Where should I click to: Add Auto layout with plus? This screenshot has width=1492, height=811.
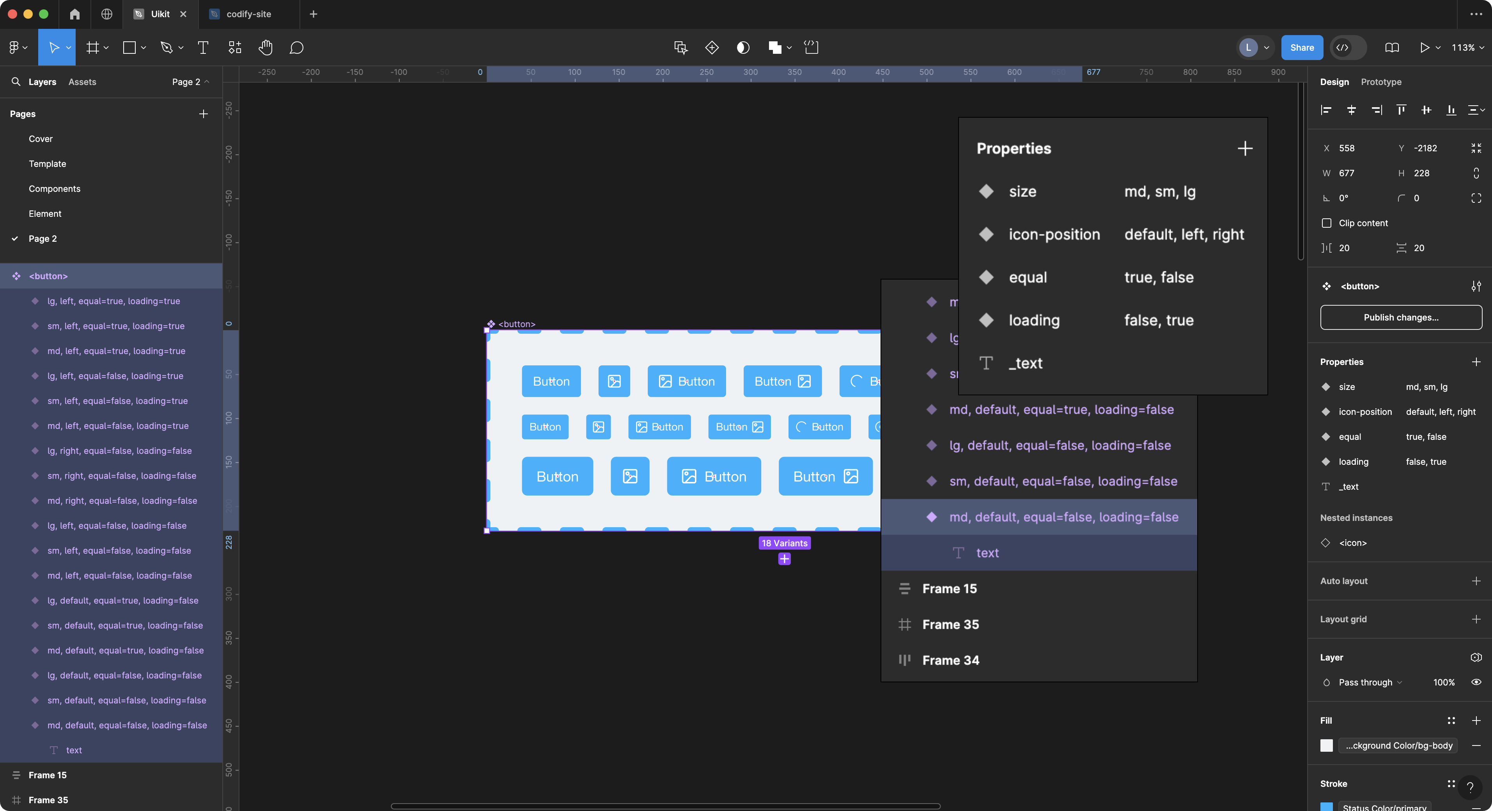click(1476, 581)
